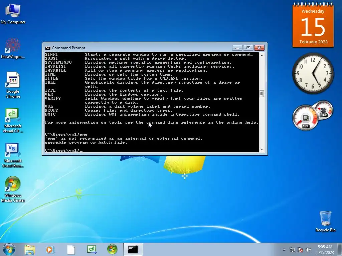Viewport: 342px width, 256px height.
Task: Click the TASKKILL command text
Action: pyautogui.click(x=56, y=71)
